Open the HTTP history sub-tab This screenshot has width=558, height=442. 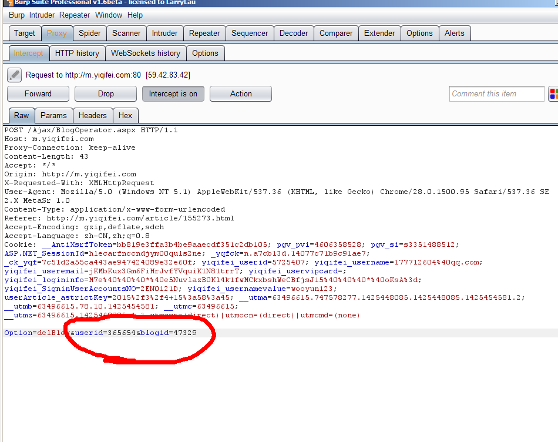click(x=77, y=53)
